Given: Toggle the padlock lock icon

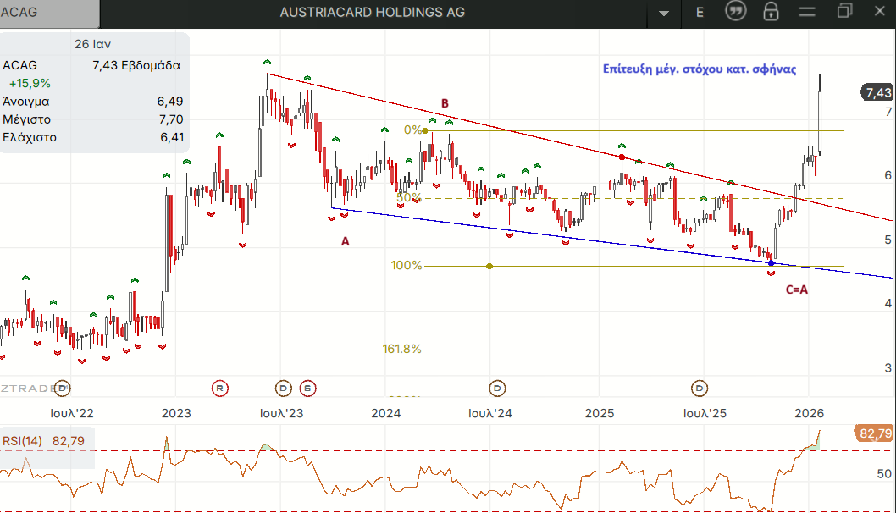Looking at the screenshot, I should pyautogui.click(x=771, y=11).
